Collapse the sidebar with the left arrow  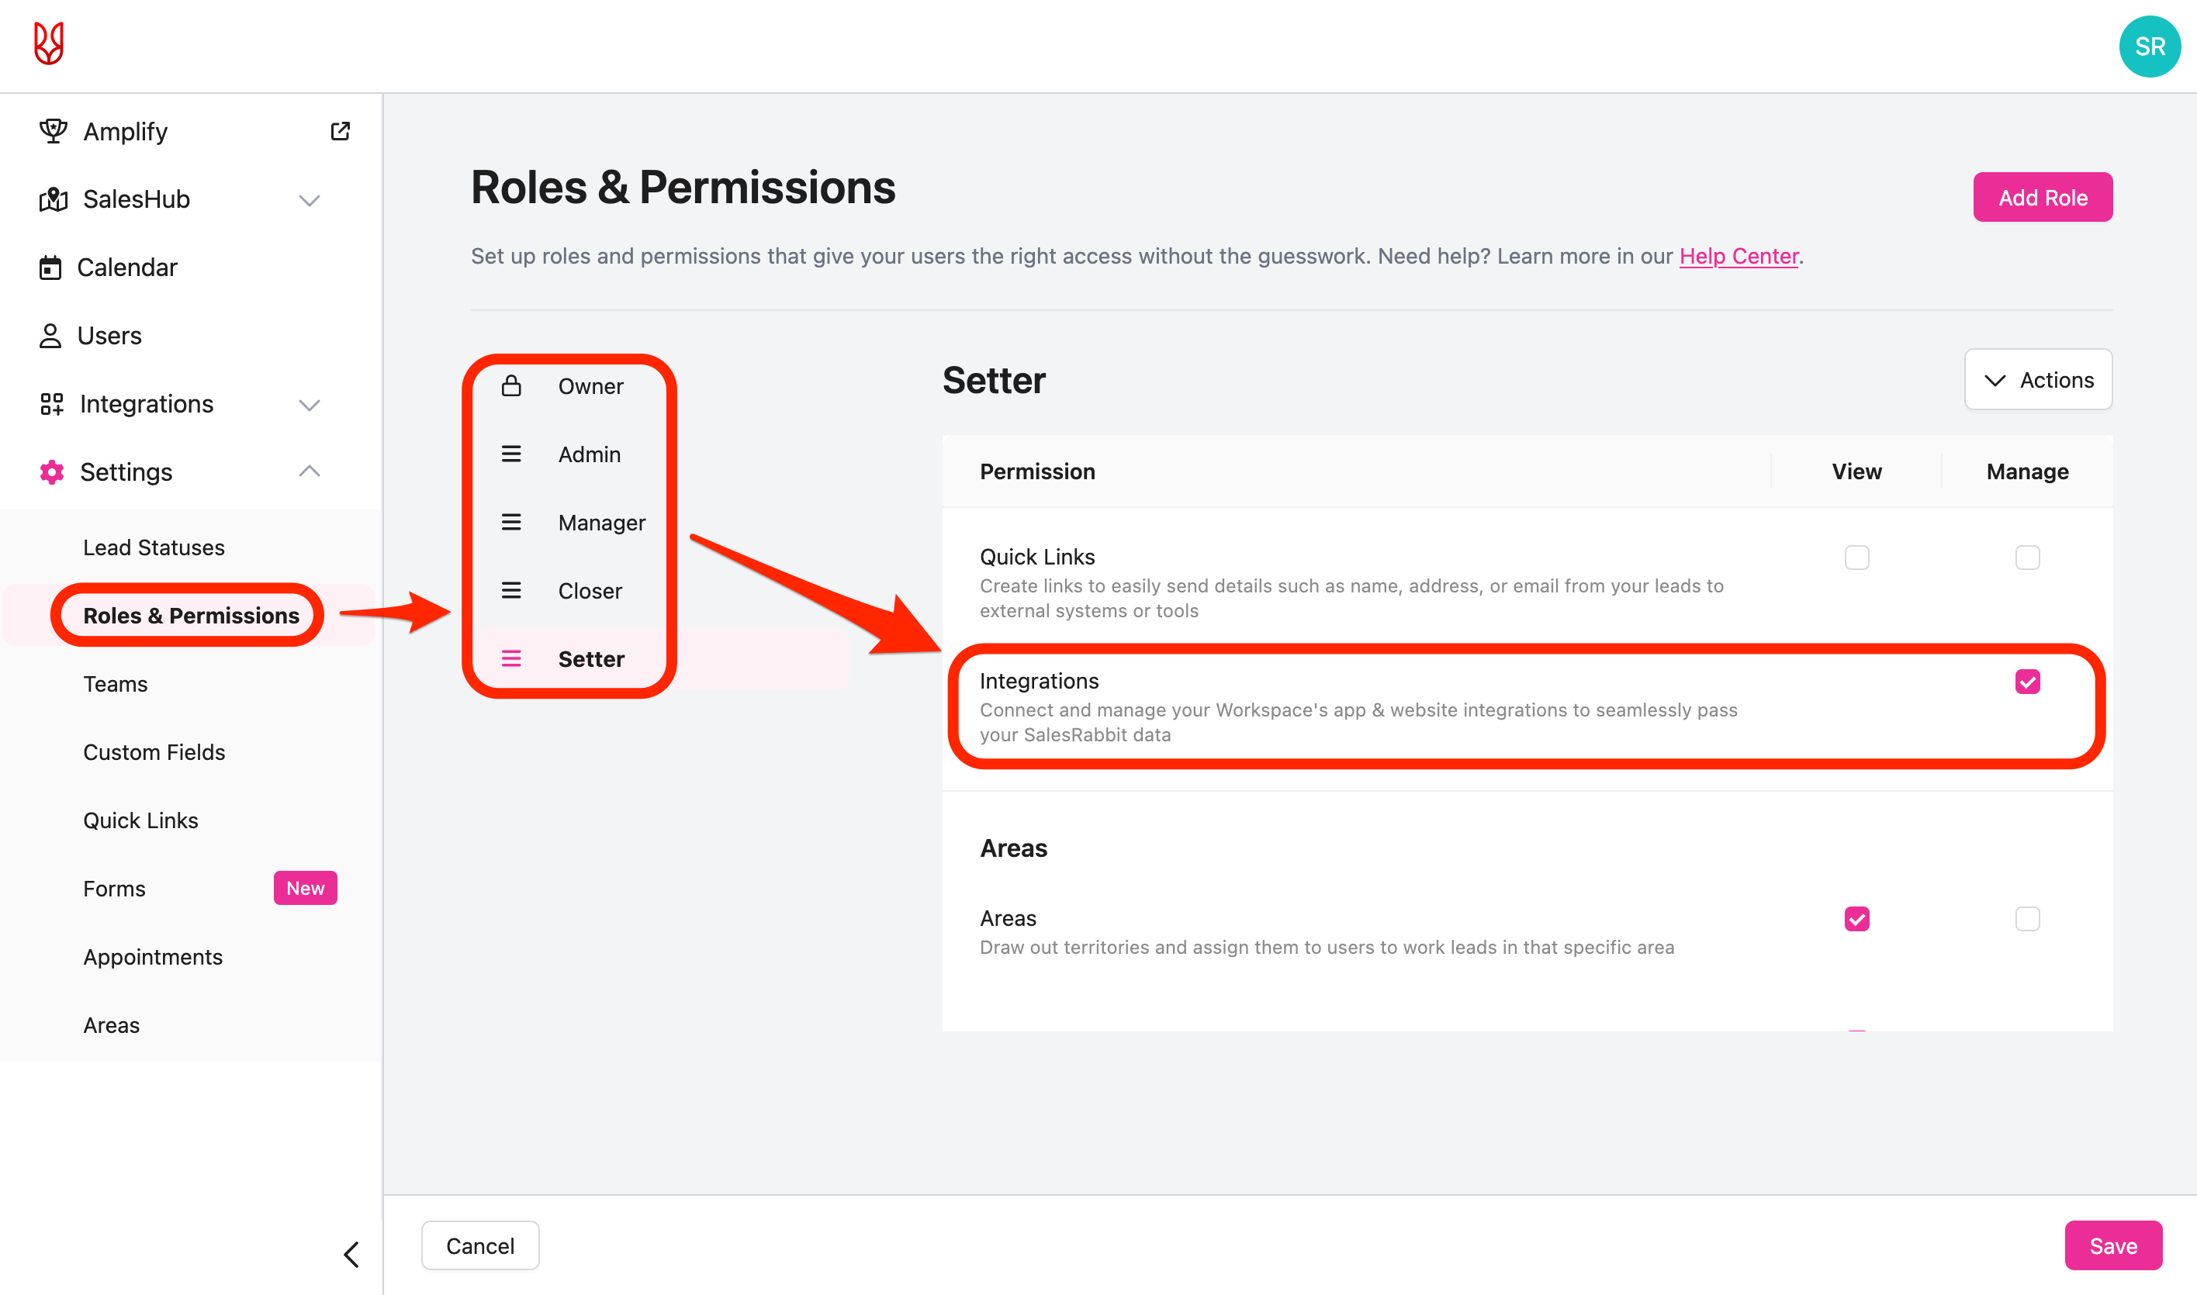point(351,1254)
